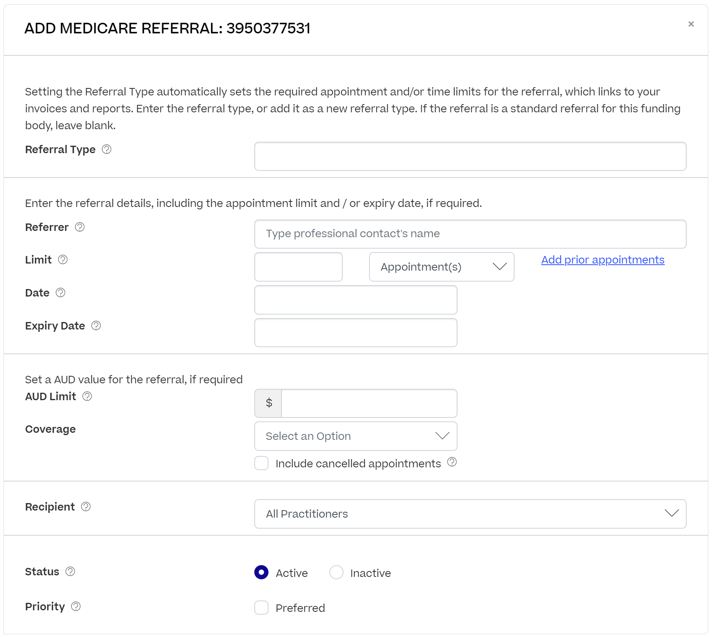Click the 'Inactive' radio label text

(x=371, y=573)
